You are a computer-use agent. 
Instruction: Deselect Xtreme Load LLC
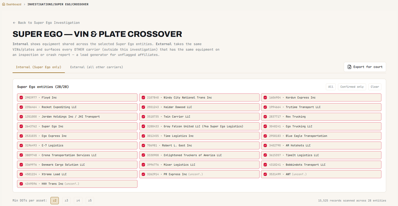[x=77, y=174]
